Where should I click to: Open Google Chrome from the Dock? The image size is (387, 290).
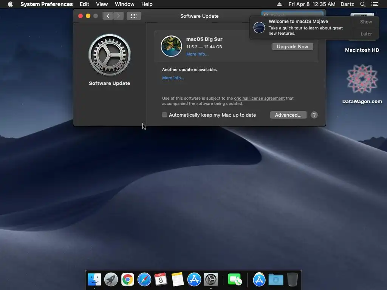128,279
